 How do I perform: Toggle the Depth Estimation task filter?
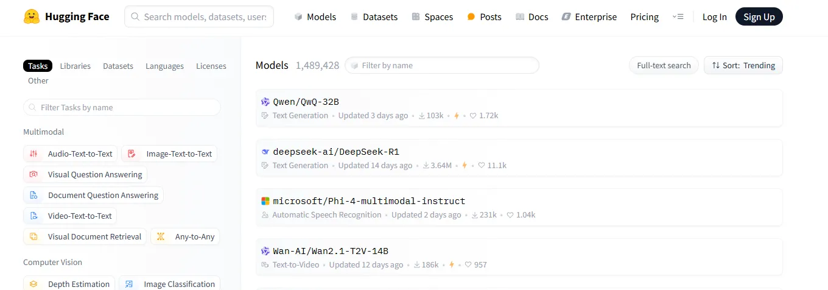point(69,283)
